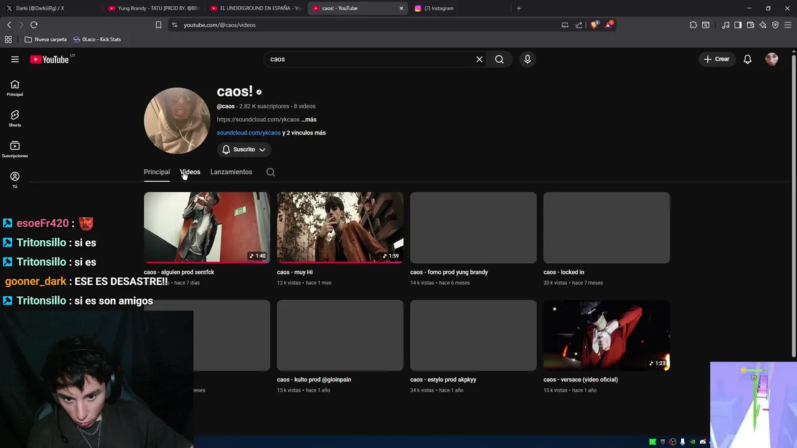Open a new browser tab
The image size is (797, 448).
click(x=519, y=8)
